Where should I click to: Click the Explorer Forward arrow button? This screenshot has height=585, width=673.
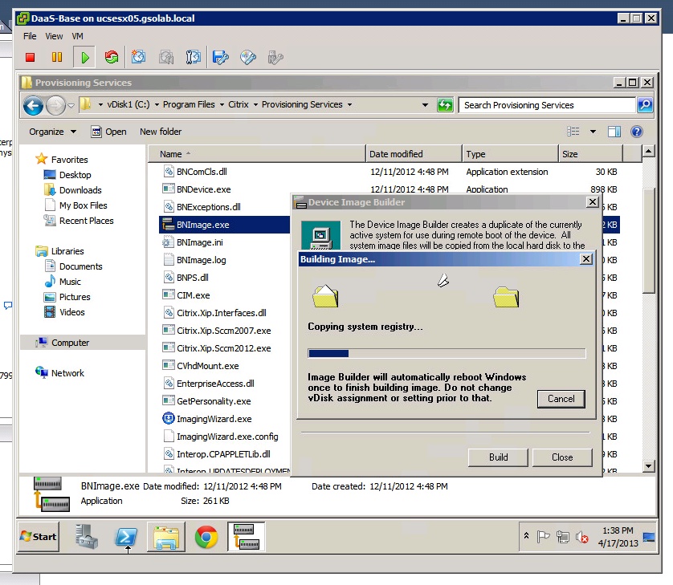tap(55, 105)
